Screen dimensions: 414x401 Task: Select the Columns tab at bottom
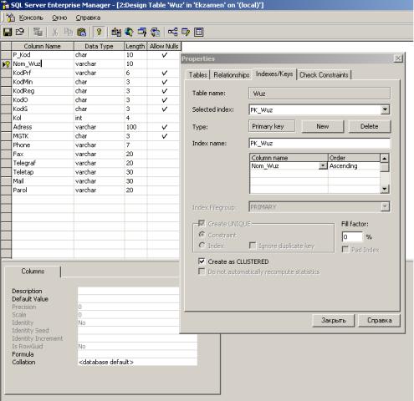(33, 272)
